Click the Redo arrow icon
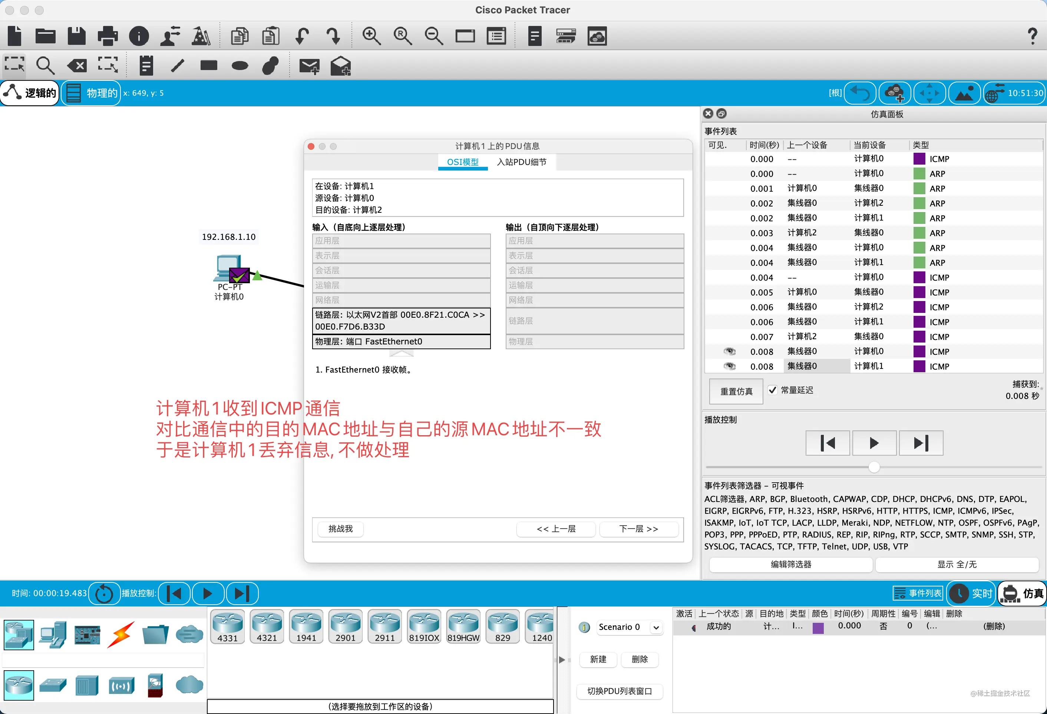The image size is (1047, 714). [x=333, y=36]
